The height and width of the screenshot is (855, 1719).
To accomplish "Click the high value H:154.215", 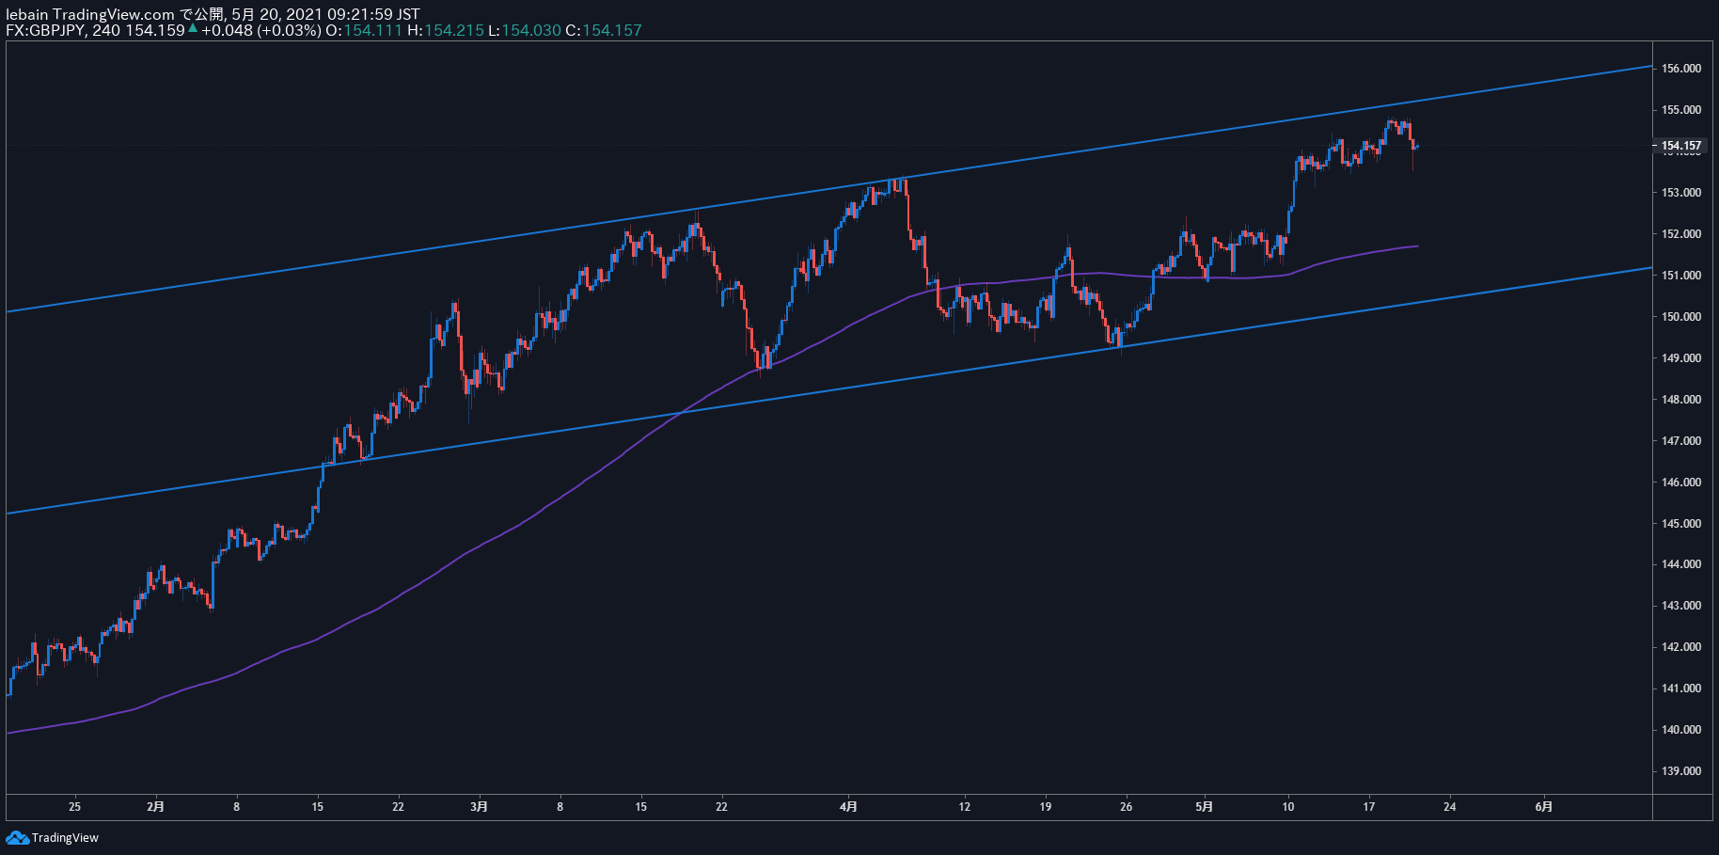I will [446, 30].
